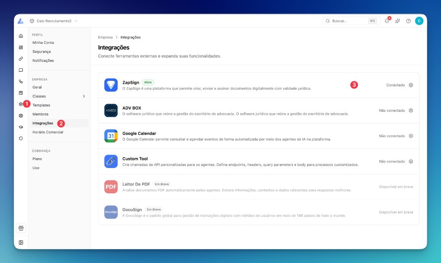Viewport: 441px width, 263px height.
Task: Click the gift icon at bottom of sidebar
Action: click(x=21, y=228)
